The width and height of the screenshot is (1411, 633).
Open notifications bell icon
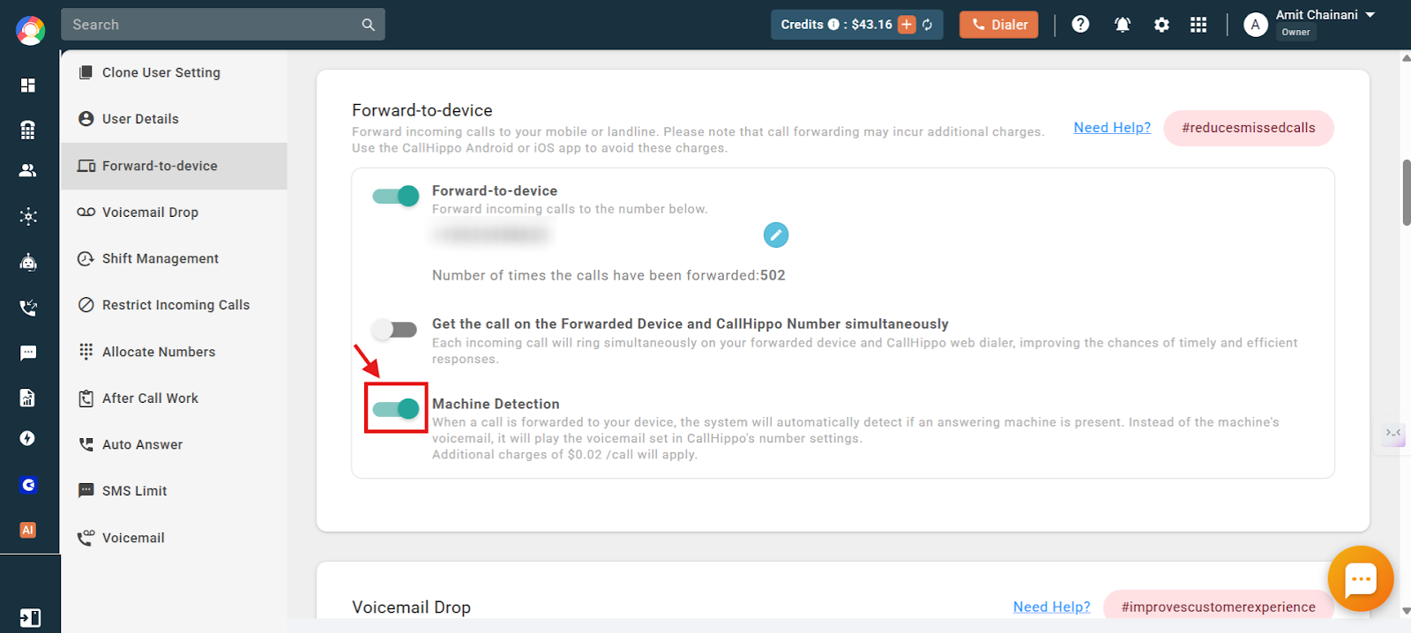click(x=1122, y=25)
